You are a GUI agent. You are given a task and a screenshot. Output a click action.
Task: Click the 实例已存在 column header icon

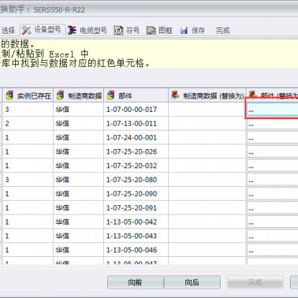tap(9, 95)
